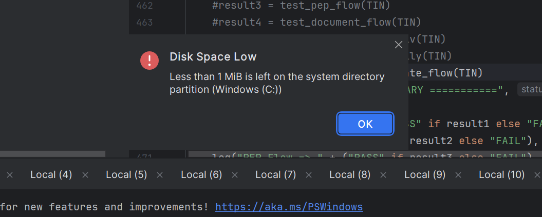The height and width of the screenshot is (217, 542).
Task: Open the aka.ms/PSWindows link in terminal
Action: (289, 207)
